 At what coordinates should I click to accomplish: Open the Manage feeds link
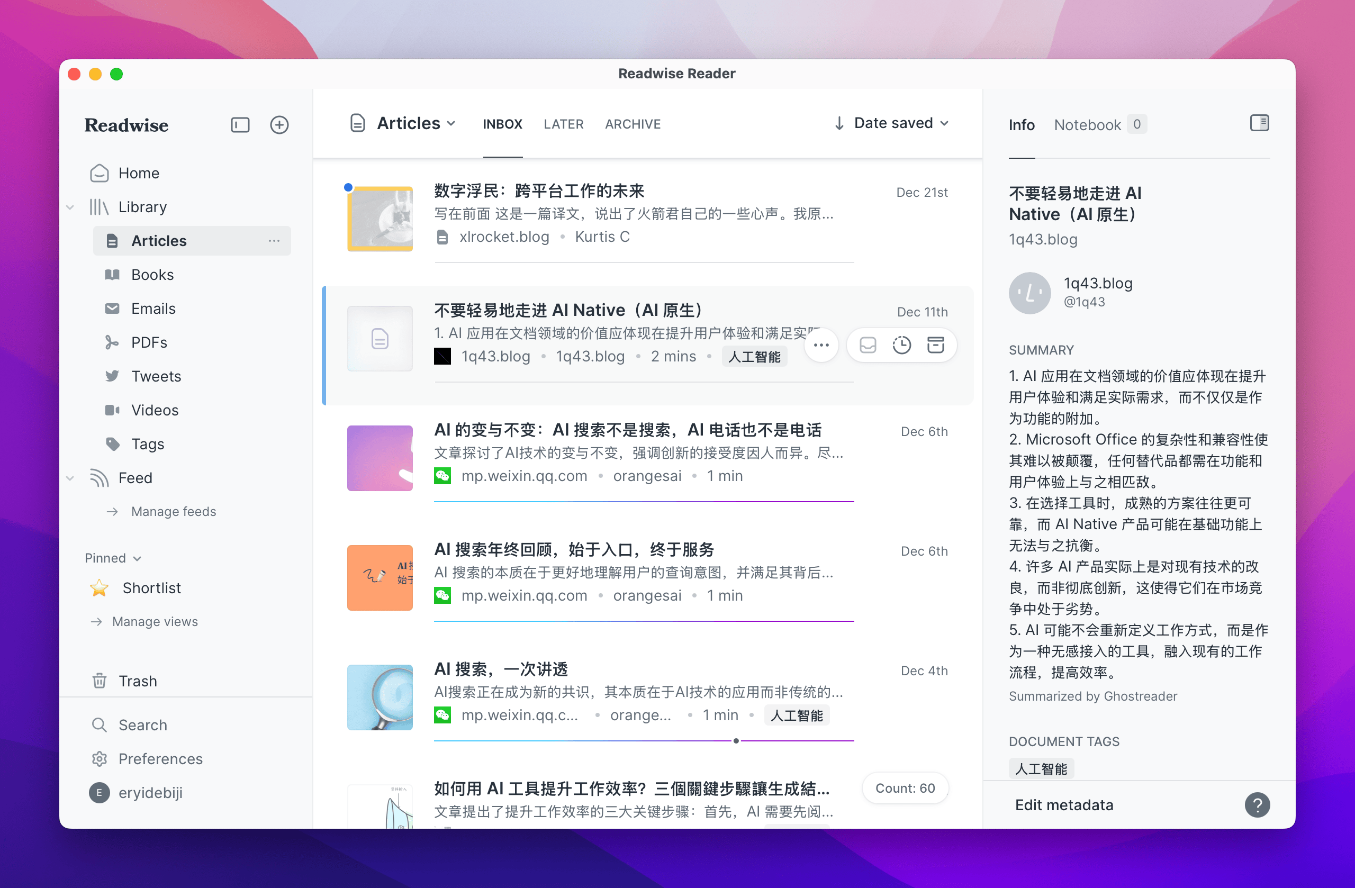[x=173, y=512]
